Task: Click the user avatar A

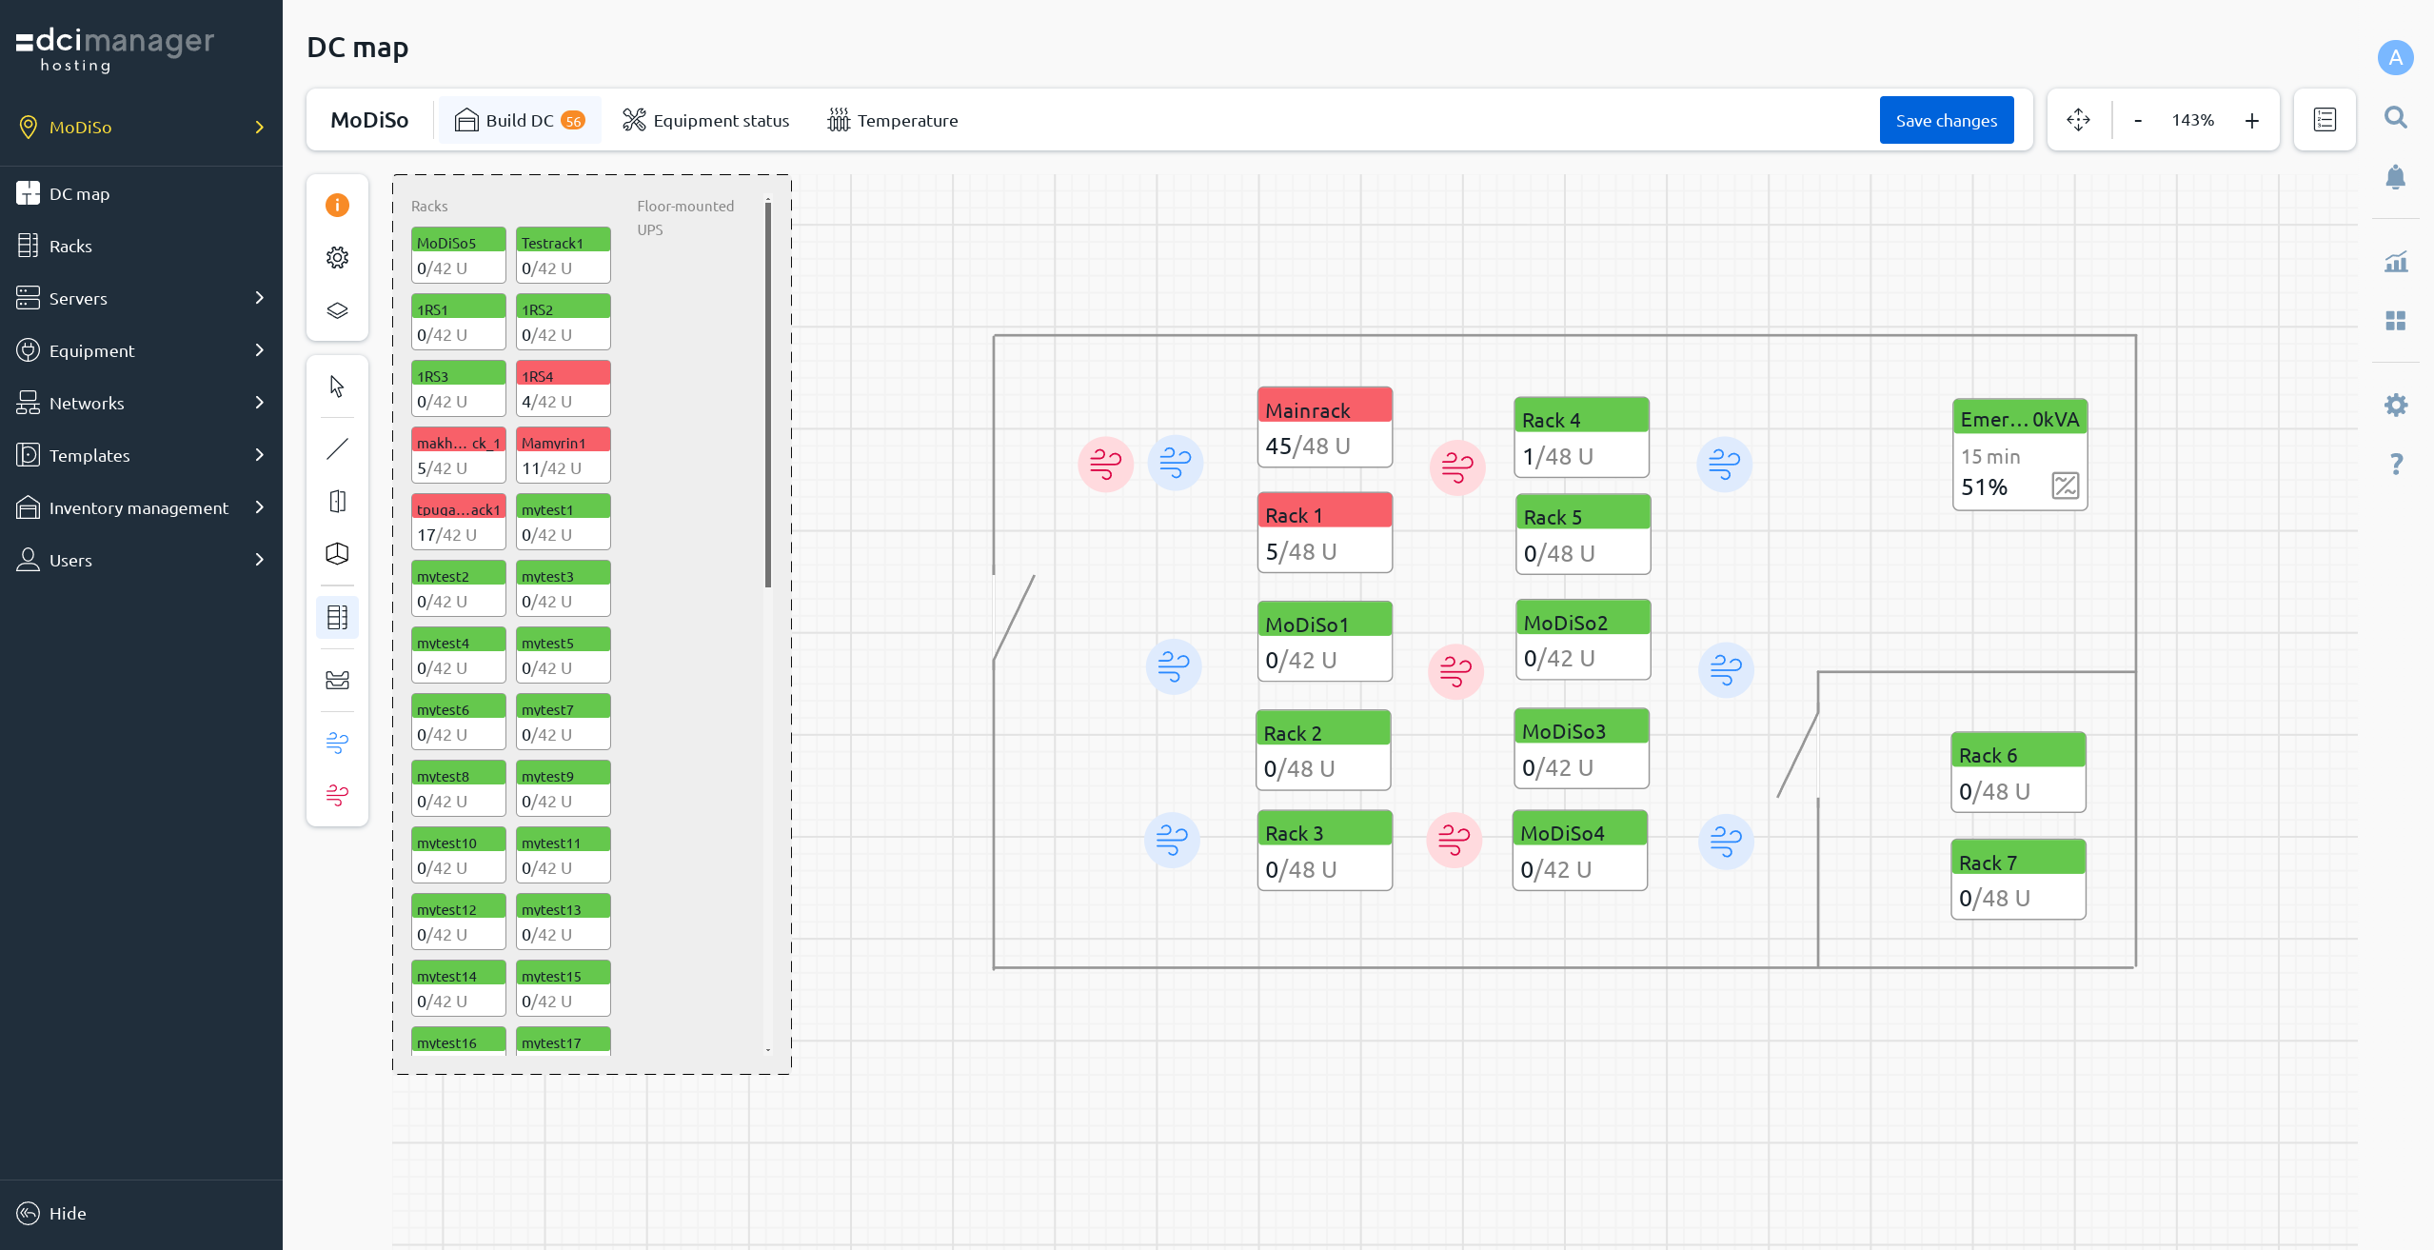Action: tap(2396, 58)
